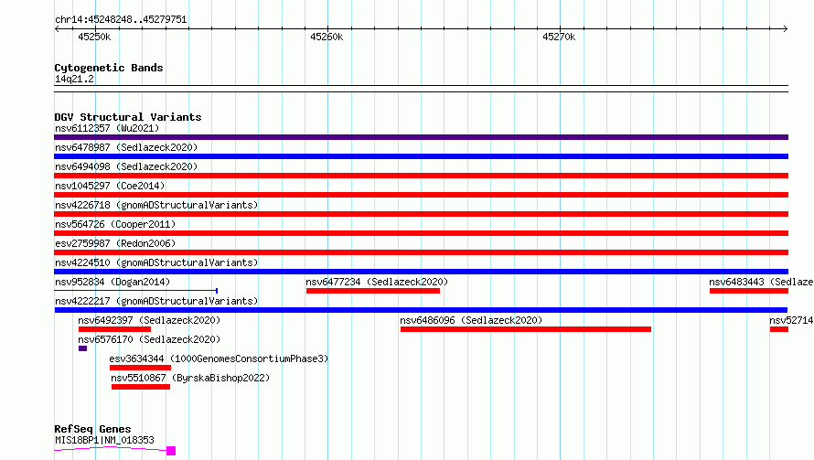Click the red nsv5510867 variant bar
Viewport: 814px width, 460px height.
tap(141, 387)
